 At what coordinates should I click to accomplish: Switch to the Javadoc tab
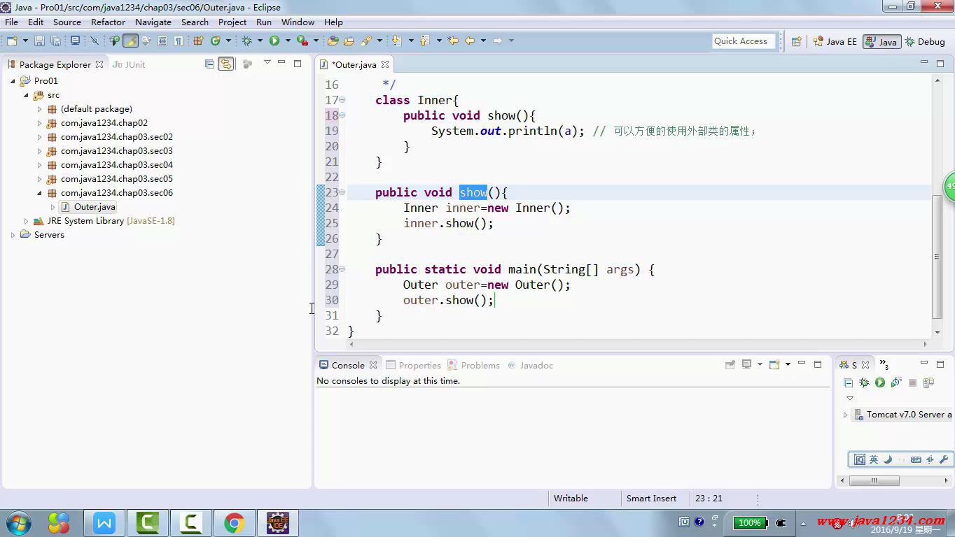pyautogui.click(x=530, y=365)
